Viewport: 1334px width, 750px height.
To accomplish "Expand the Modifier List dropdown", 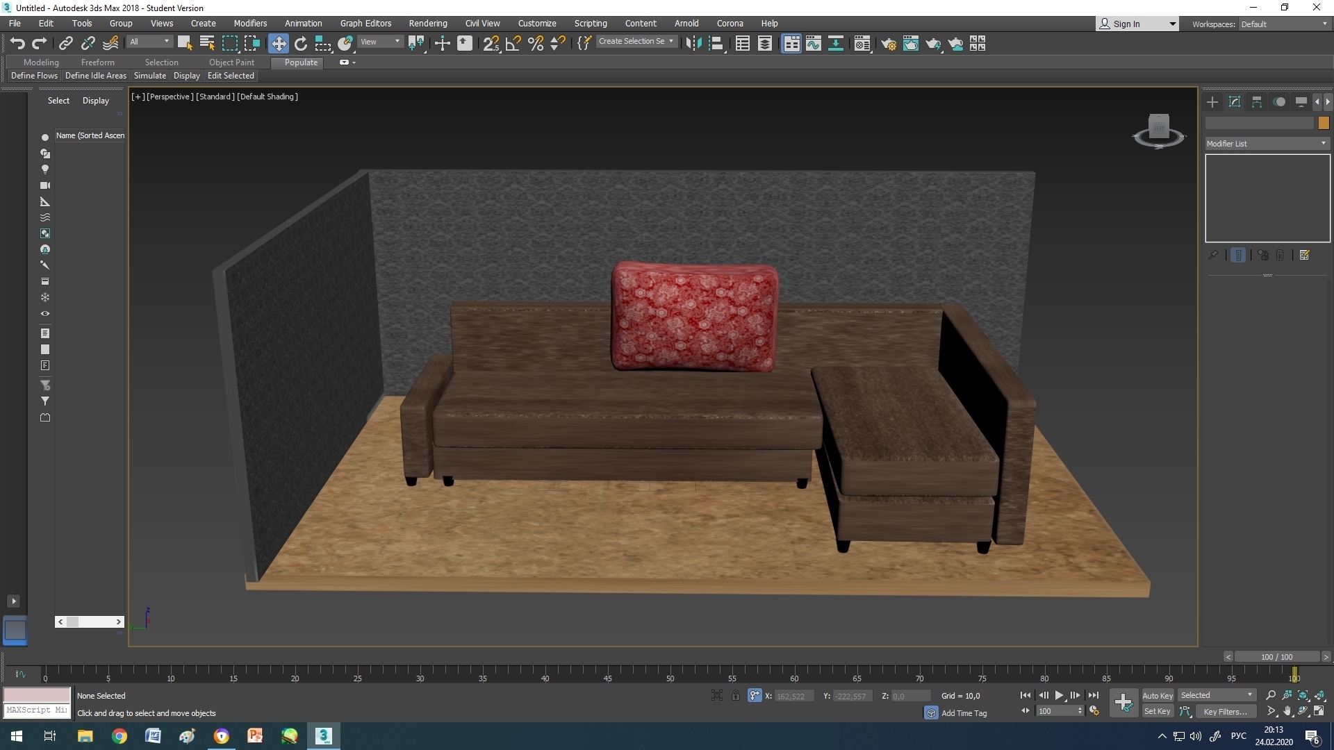I will (1267, 143).
